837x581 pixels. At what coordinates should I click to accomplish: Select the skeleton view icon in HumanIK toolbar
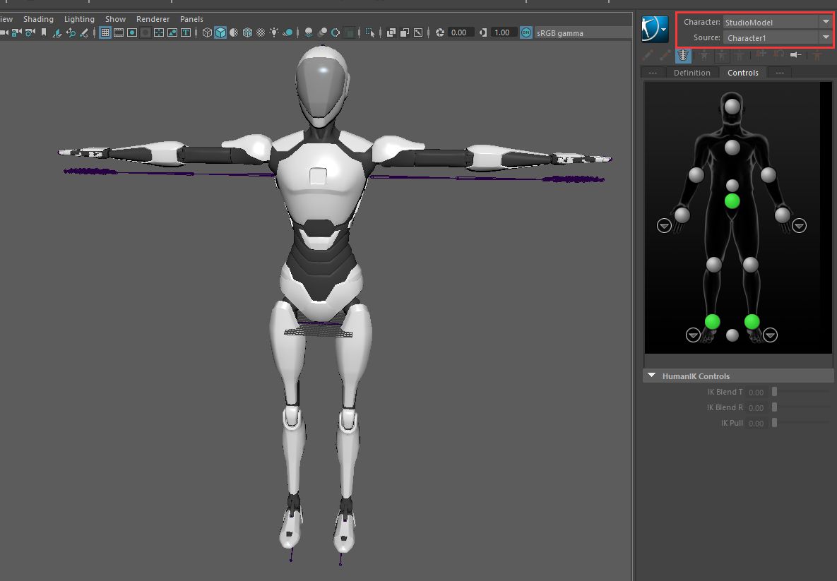682,55
